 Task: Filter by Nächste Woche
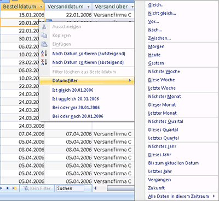164,72
